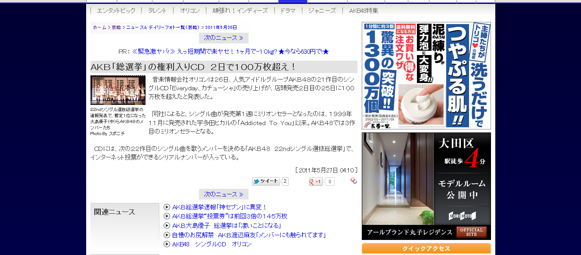Screen dimensions: 581x255
Task: Open AKB大島優子 総選挙は「凄いことになる」 link
Action: 227,225
